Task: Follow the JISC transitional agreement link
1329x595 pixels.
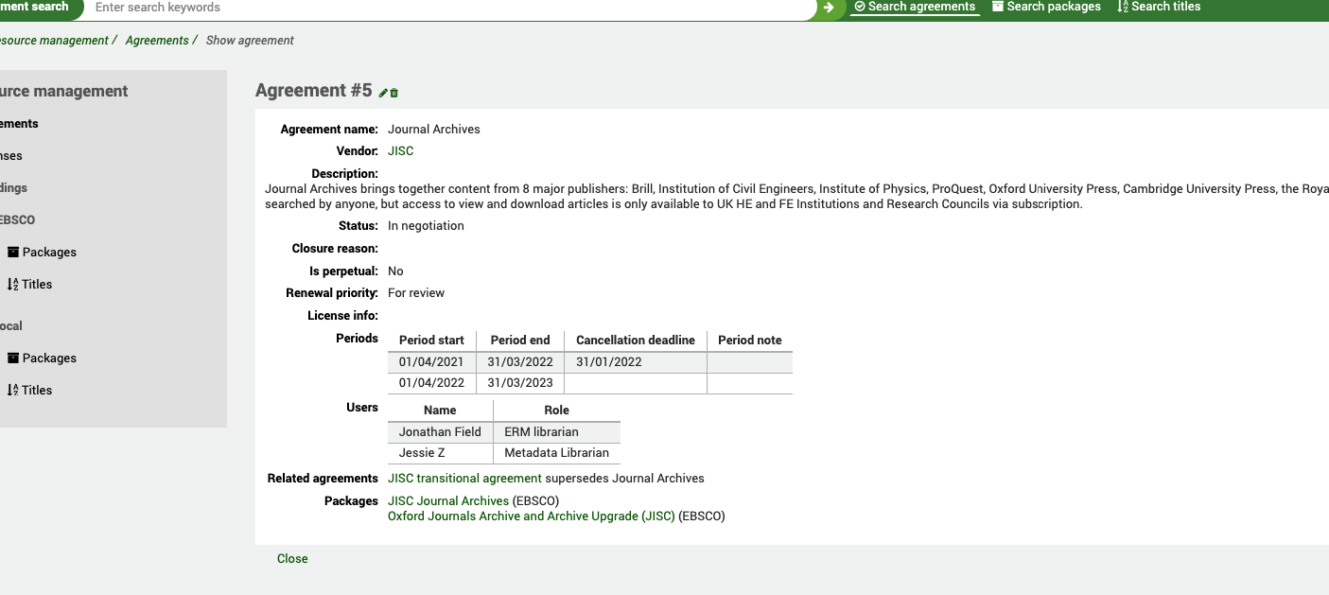Action: click(x=463, y=478)
